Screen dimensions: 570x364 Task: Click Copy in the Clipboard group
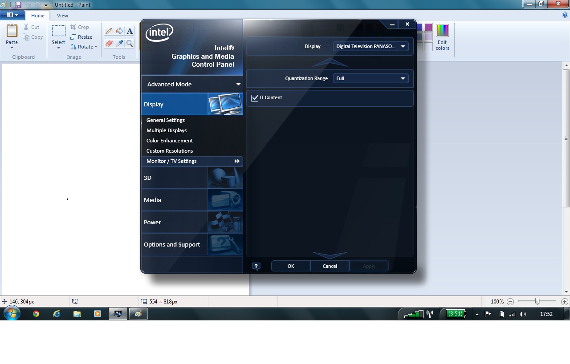(x=33, y=37)
